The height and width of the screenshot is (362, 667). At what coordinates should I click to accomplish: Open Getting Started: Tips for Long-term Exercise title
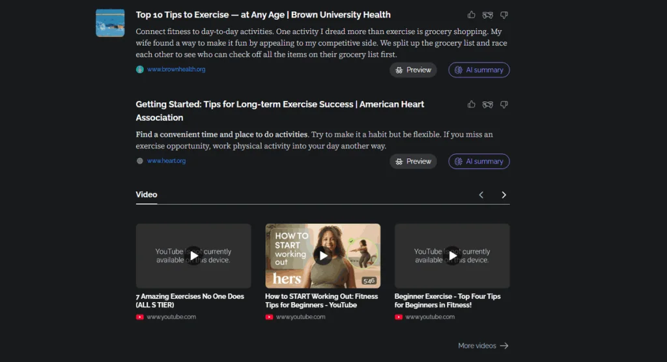click(280, 111)
